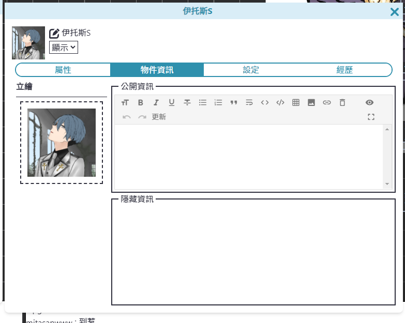
Task: Click the text size heading icon
Action: pyautogui.click(x=125, y=103)
